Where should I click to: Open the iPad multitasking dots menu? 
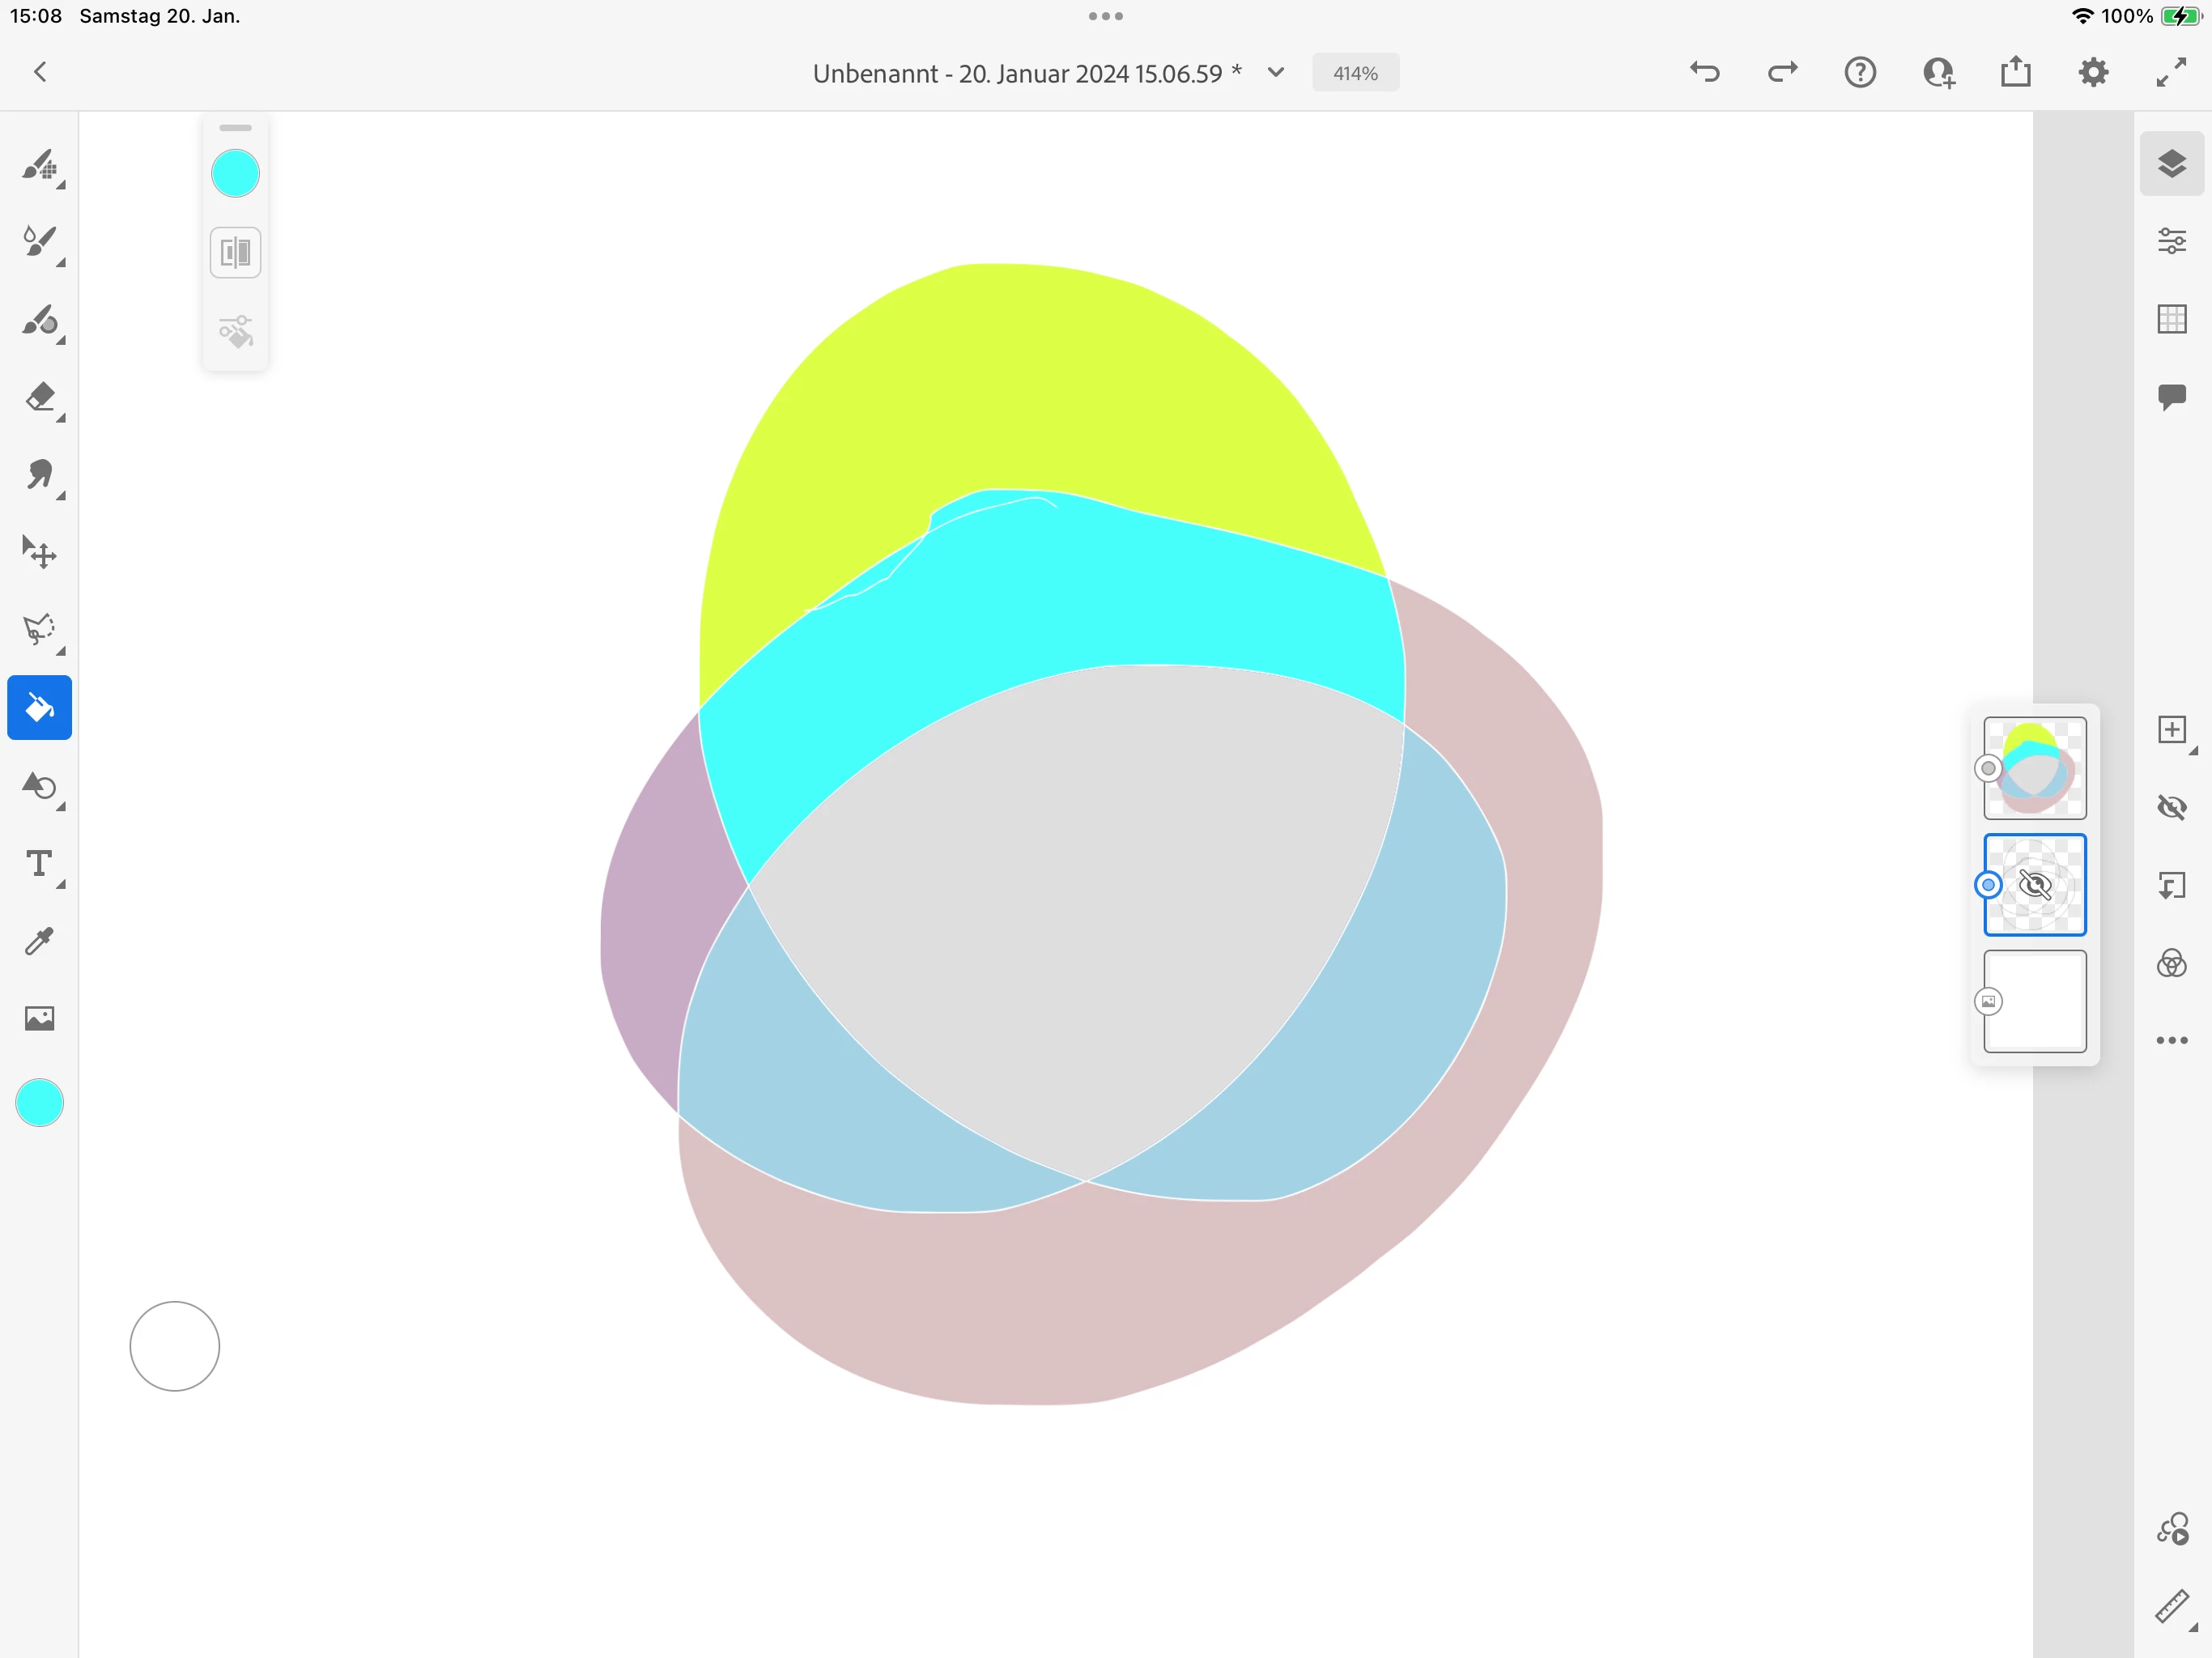click(1105, 16)
